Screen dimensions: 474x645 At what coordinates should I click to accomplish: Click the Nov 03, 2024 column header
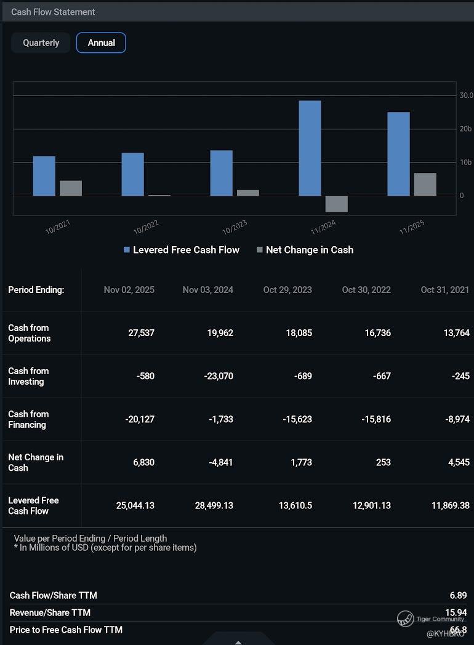click(208, 290)
